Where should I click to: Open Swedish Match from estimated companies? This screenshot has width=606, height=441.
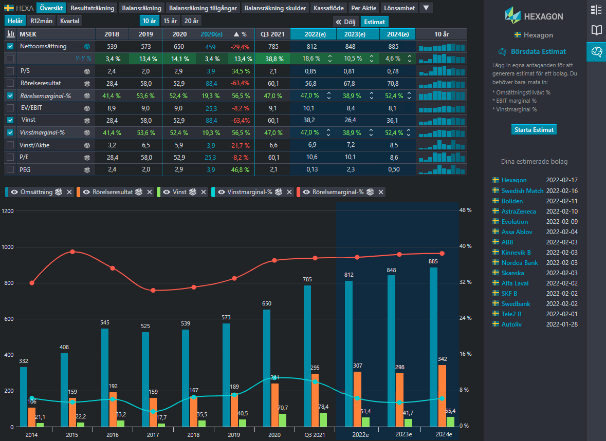(x=522, y=191)
